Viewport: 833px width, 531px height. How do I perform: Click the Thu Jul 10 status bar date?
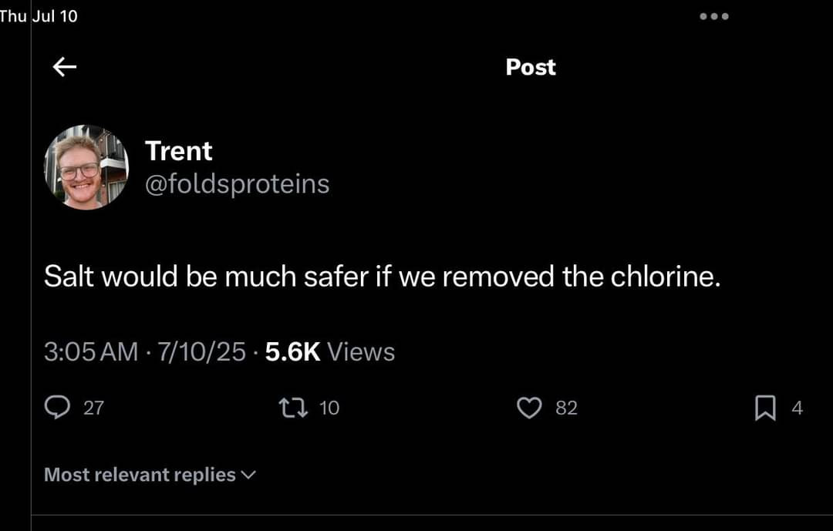[39, 16]
